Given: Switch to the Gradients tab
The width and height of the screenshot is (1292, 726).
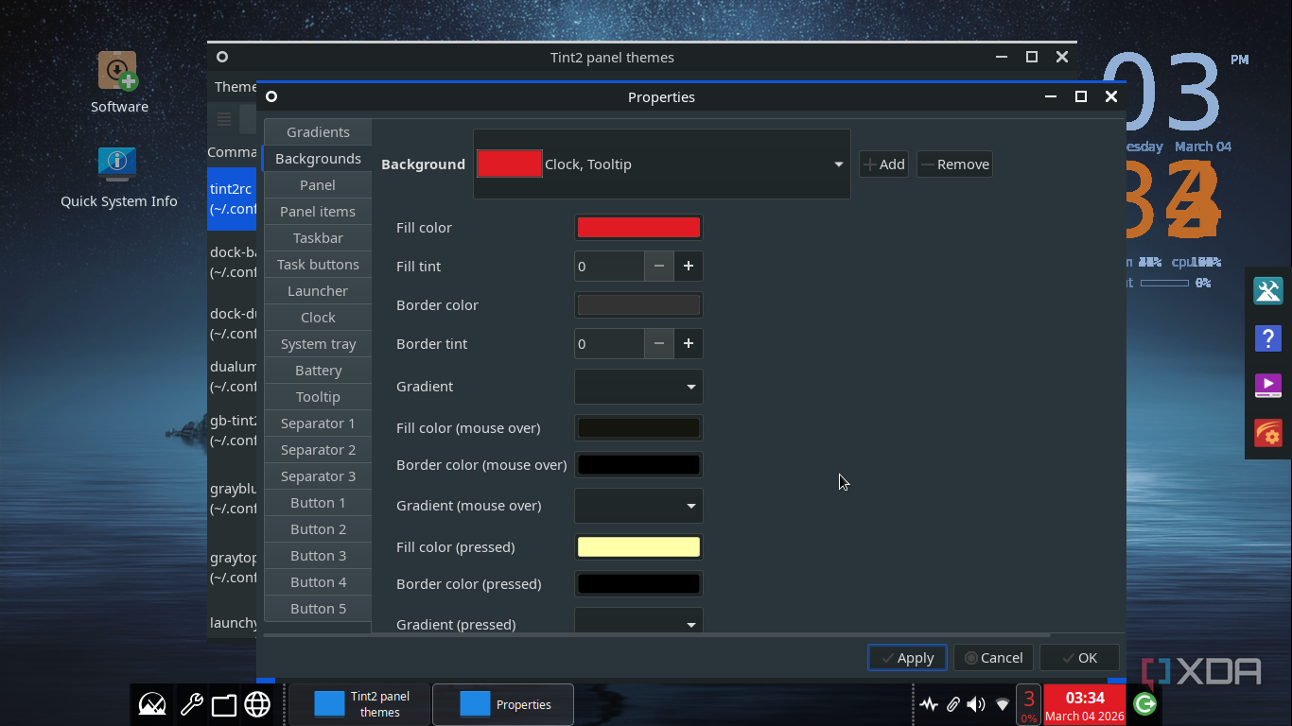Looking at the screenshot, I should click(318, 132).
